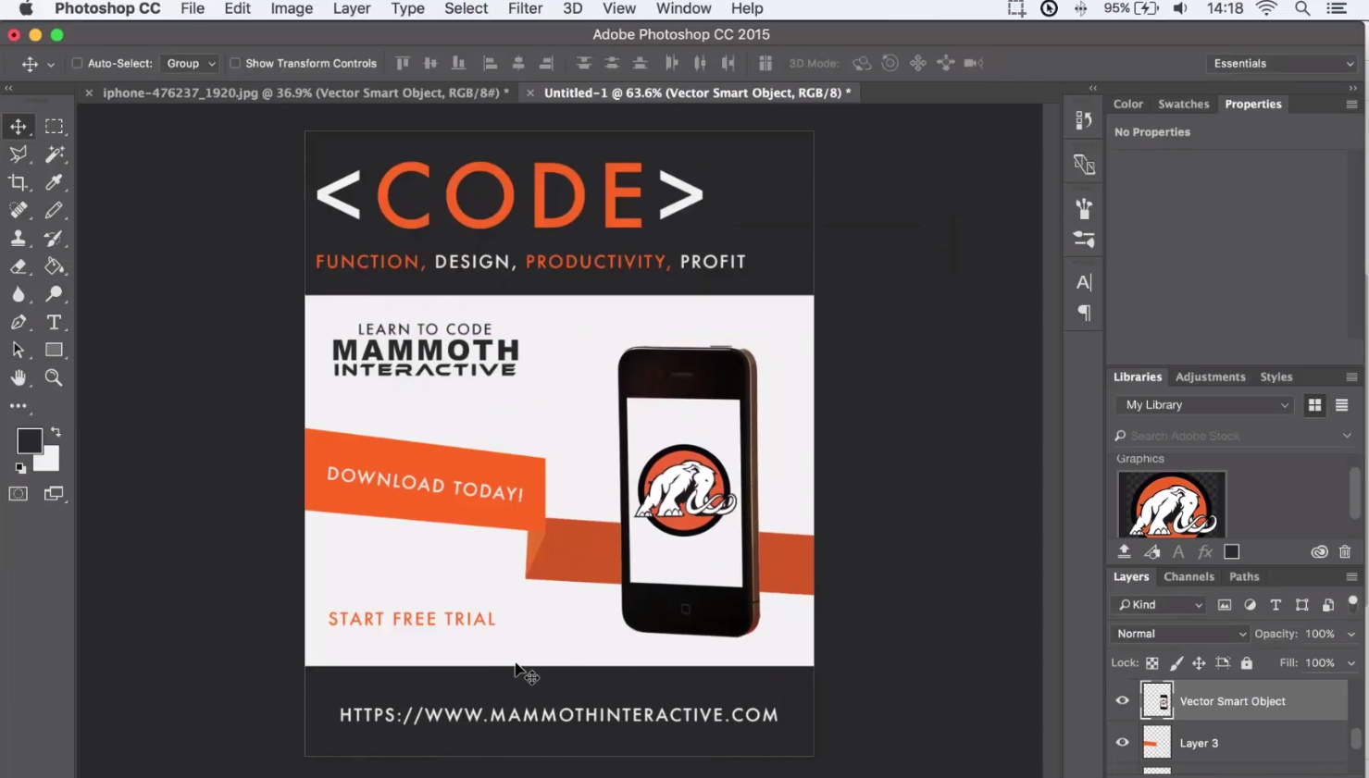
Task: Open the Properties panel flyout menu
Action: point(1351,105)
